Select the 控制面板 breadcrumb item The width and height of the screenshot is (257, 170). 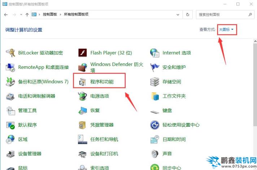(50, 14)
